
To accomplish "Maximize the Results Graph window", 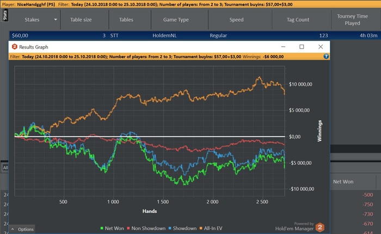I will (x=302, y=47).
